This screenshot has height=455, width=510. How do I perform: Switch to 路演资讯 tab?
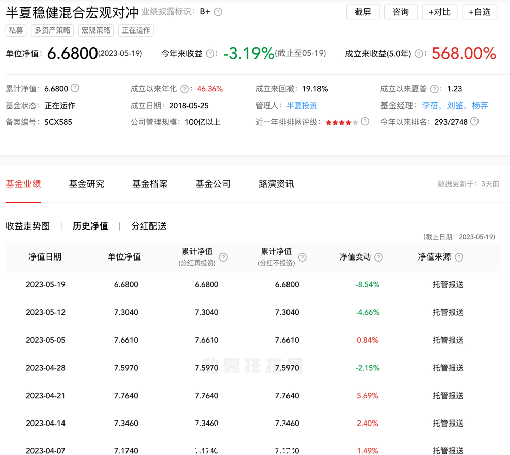[x=276, y=184]
